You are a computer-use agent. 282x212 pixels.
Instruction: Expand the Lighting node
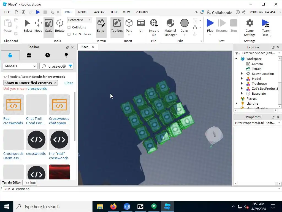tap(236, 103)
